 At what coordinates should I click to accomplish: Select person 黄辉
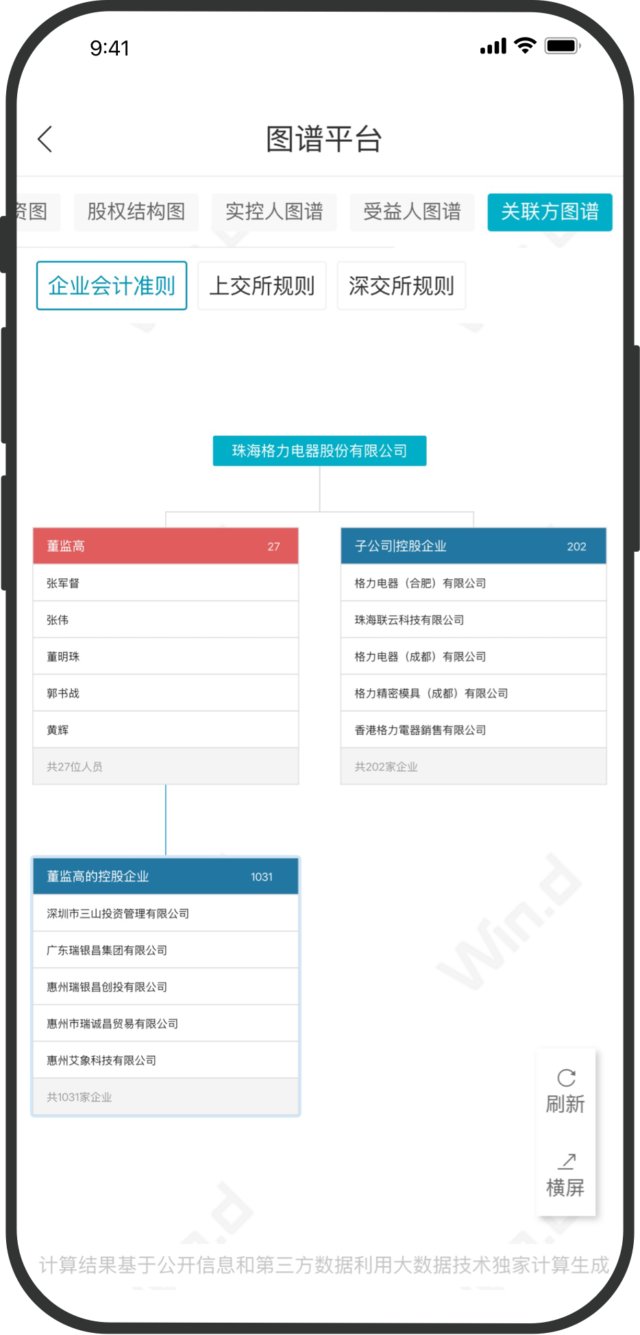tap(166, 730)
